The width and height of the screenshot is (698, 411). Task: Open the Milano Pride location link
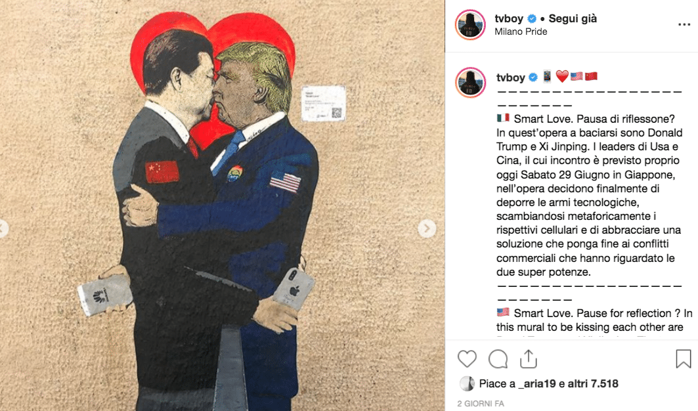[521, 32]
